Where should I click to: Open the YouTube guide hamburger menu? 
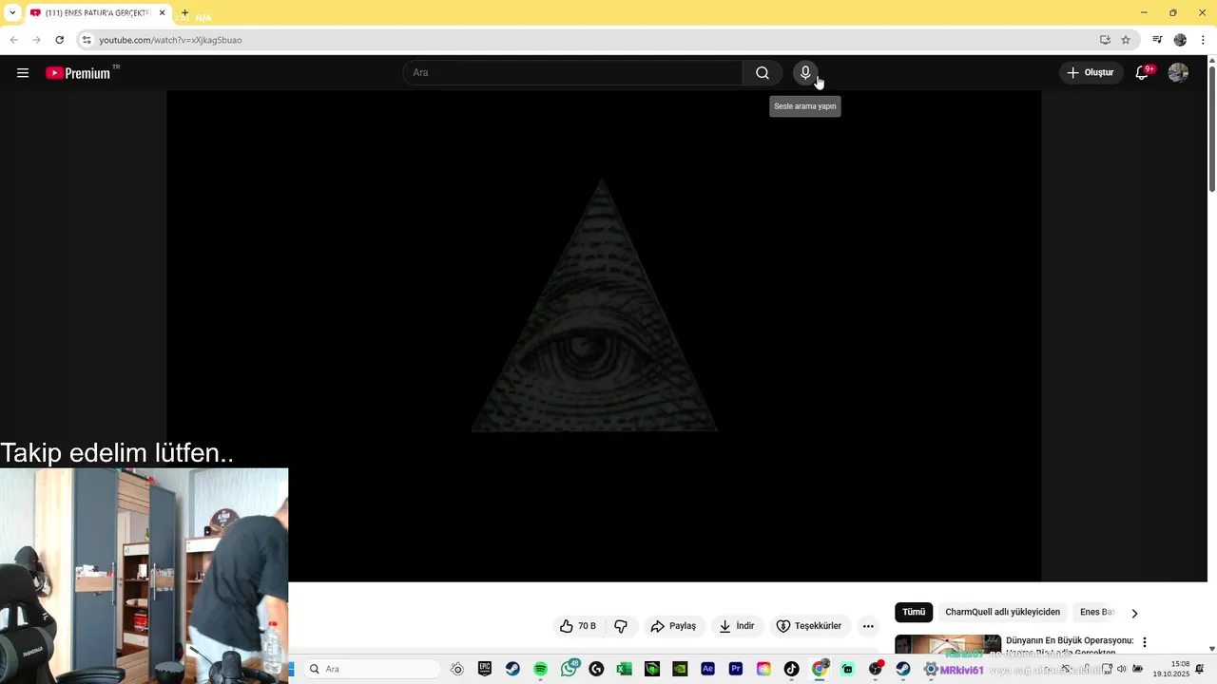coord(23,73)
